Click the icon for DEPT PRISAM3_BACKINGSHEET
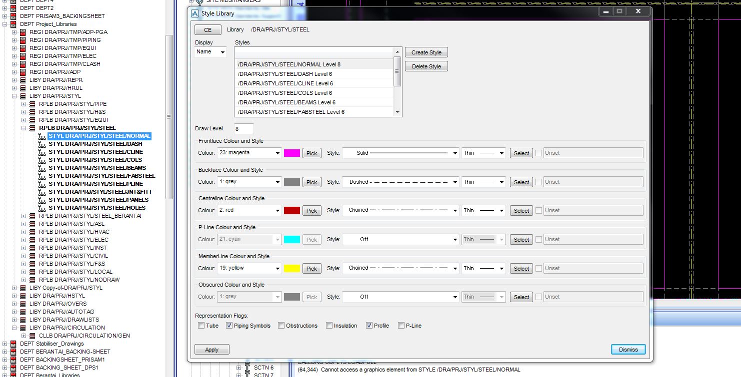 [x=13, y=16]
